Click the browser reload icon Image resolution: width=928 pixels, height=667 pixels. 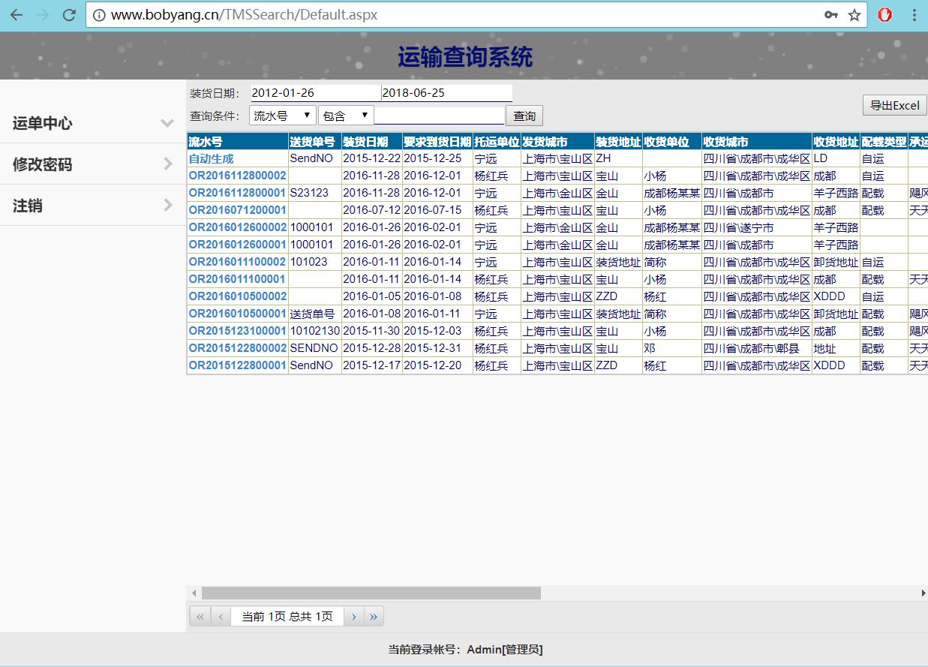69,15
